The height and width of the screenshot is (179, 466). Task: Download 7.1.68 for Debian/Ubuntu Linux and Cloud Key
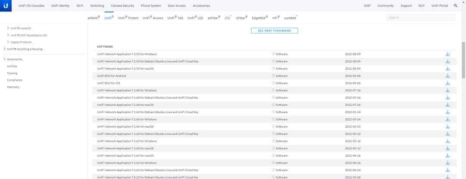[447, 97]
